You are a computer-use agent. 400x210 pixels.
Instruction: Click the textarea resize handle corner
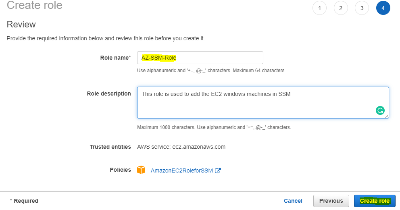click(x=387, y=116)
